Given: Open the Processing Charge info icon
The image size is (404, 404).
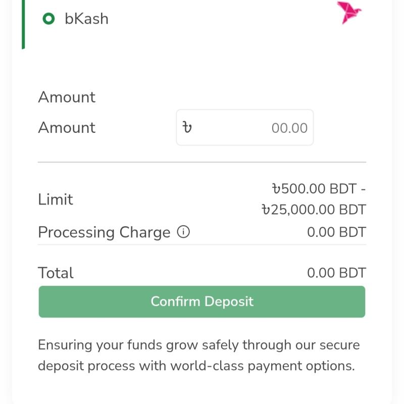Looking at the screenshot, I should 183,232.
